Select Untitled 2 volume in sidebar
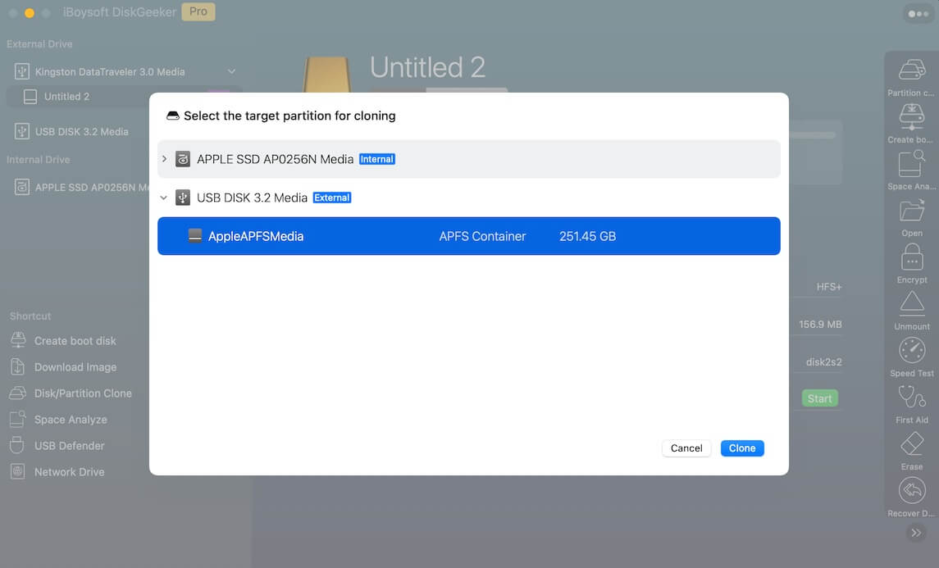939x568 pixels. click(66, 97)
